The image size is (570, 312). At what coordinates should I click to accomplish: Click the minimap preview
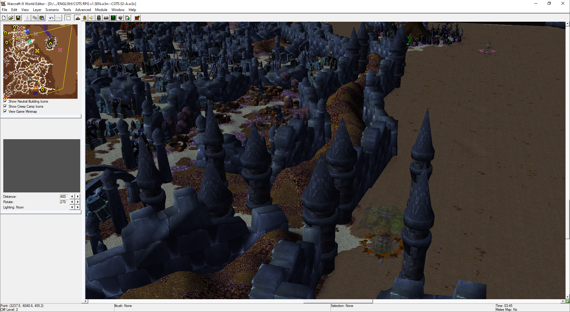point(40,62)
